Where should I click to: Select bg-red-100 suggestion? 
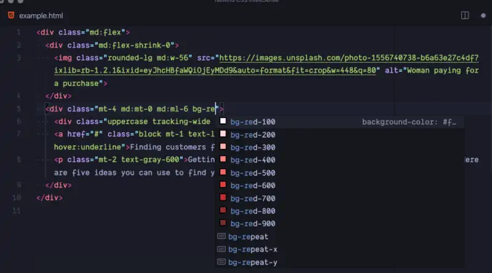point(339,122)
